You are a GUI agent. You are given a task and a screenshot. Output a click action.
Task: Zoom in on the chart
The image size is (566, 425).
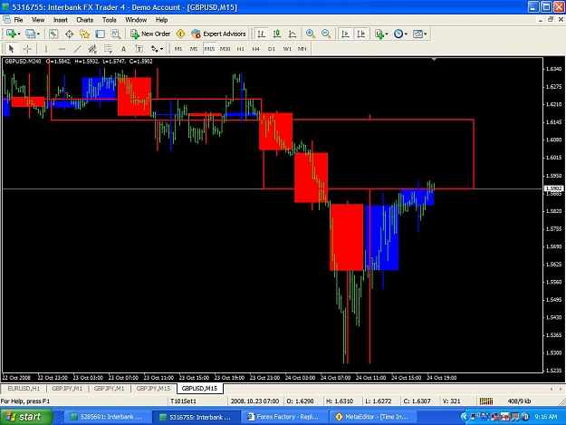[310, 34]
